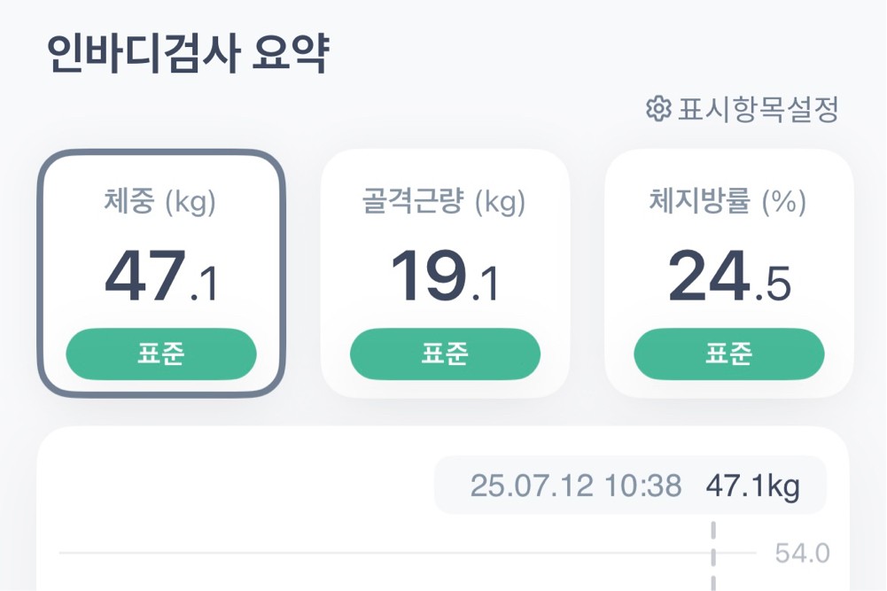Tap the 인바디검사 요약 heading
This screenshot has height=591, width=887.
(x=188, y=55)
